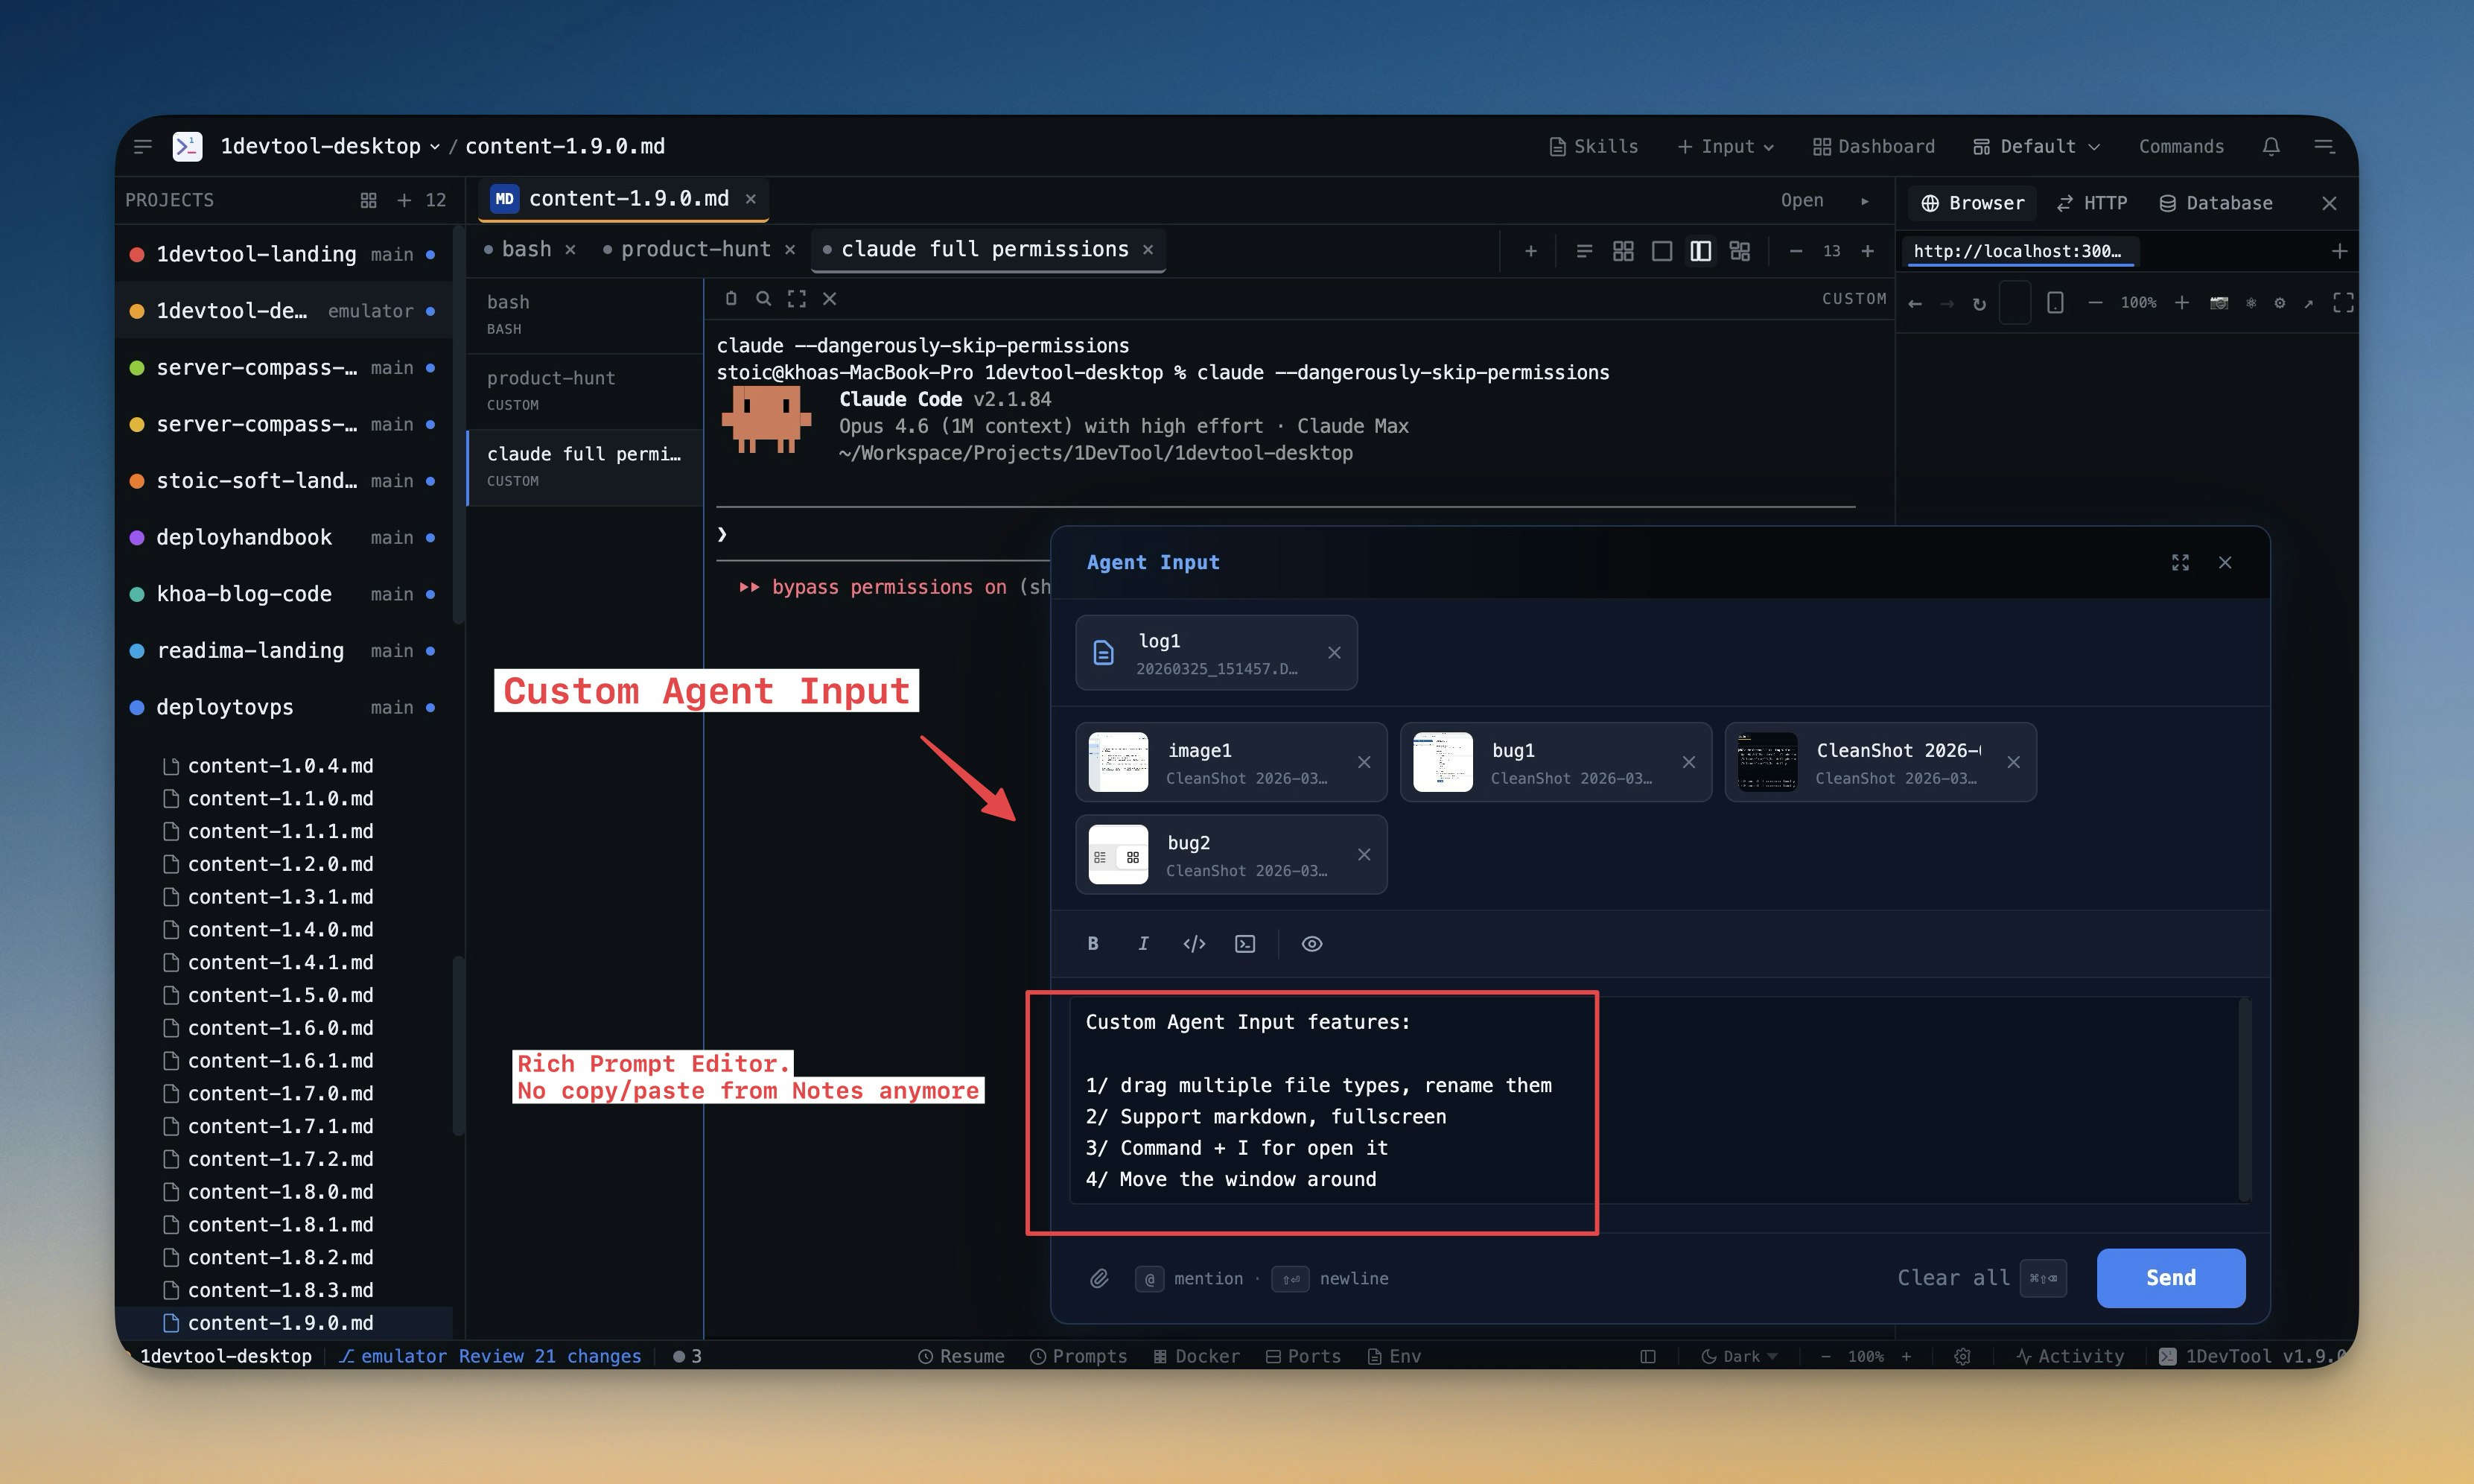Screen dimensions: 2474x1484
Task: Open Docker from the status bar
Action: tap(1197, 1356)
